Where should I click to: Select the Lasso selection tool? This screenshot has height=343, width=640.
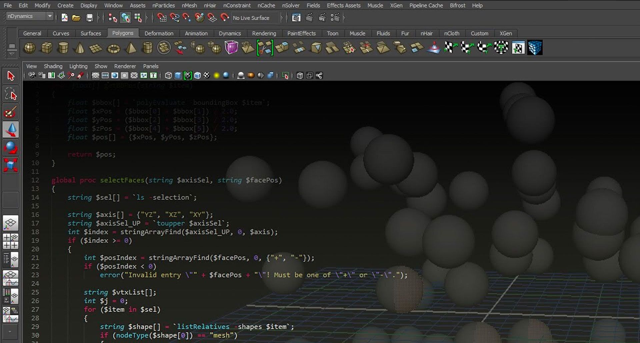pyautogui.click(x=11, y=94)
